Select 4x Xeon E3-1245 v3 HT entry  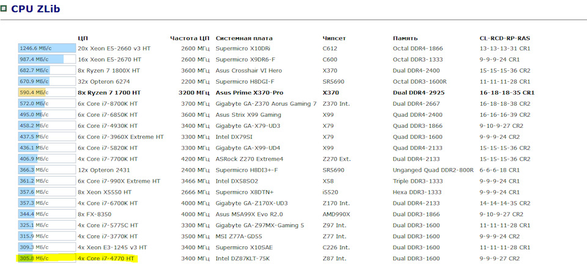coord(113,247)
